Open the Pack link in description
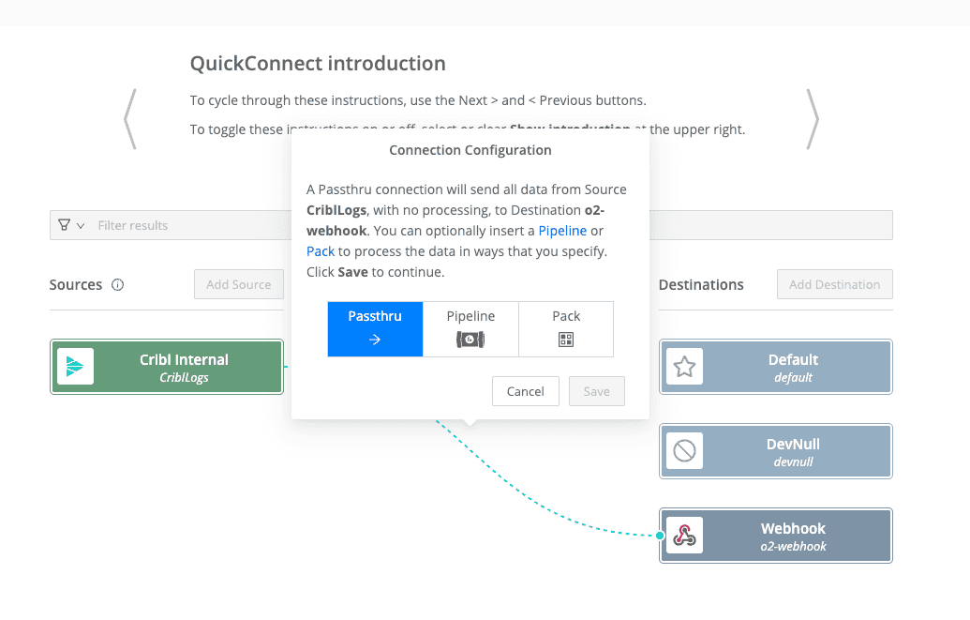Viewport: 970px width, 620px height. (321, 251)
